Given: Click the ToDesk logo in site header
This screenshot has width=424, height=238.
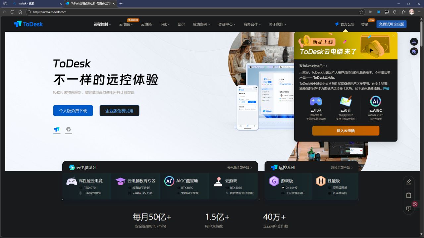Looking at the screenshot, I should point(28,24).
